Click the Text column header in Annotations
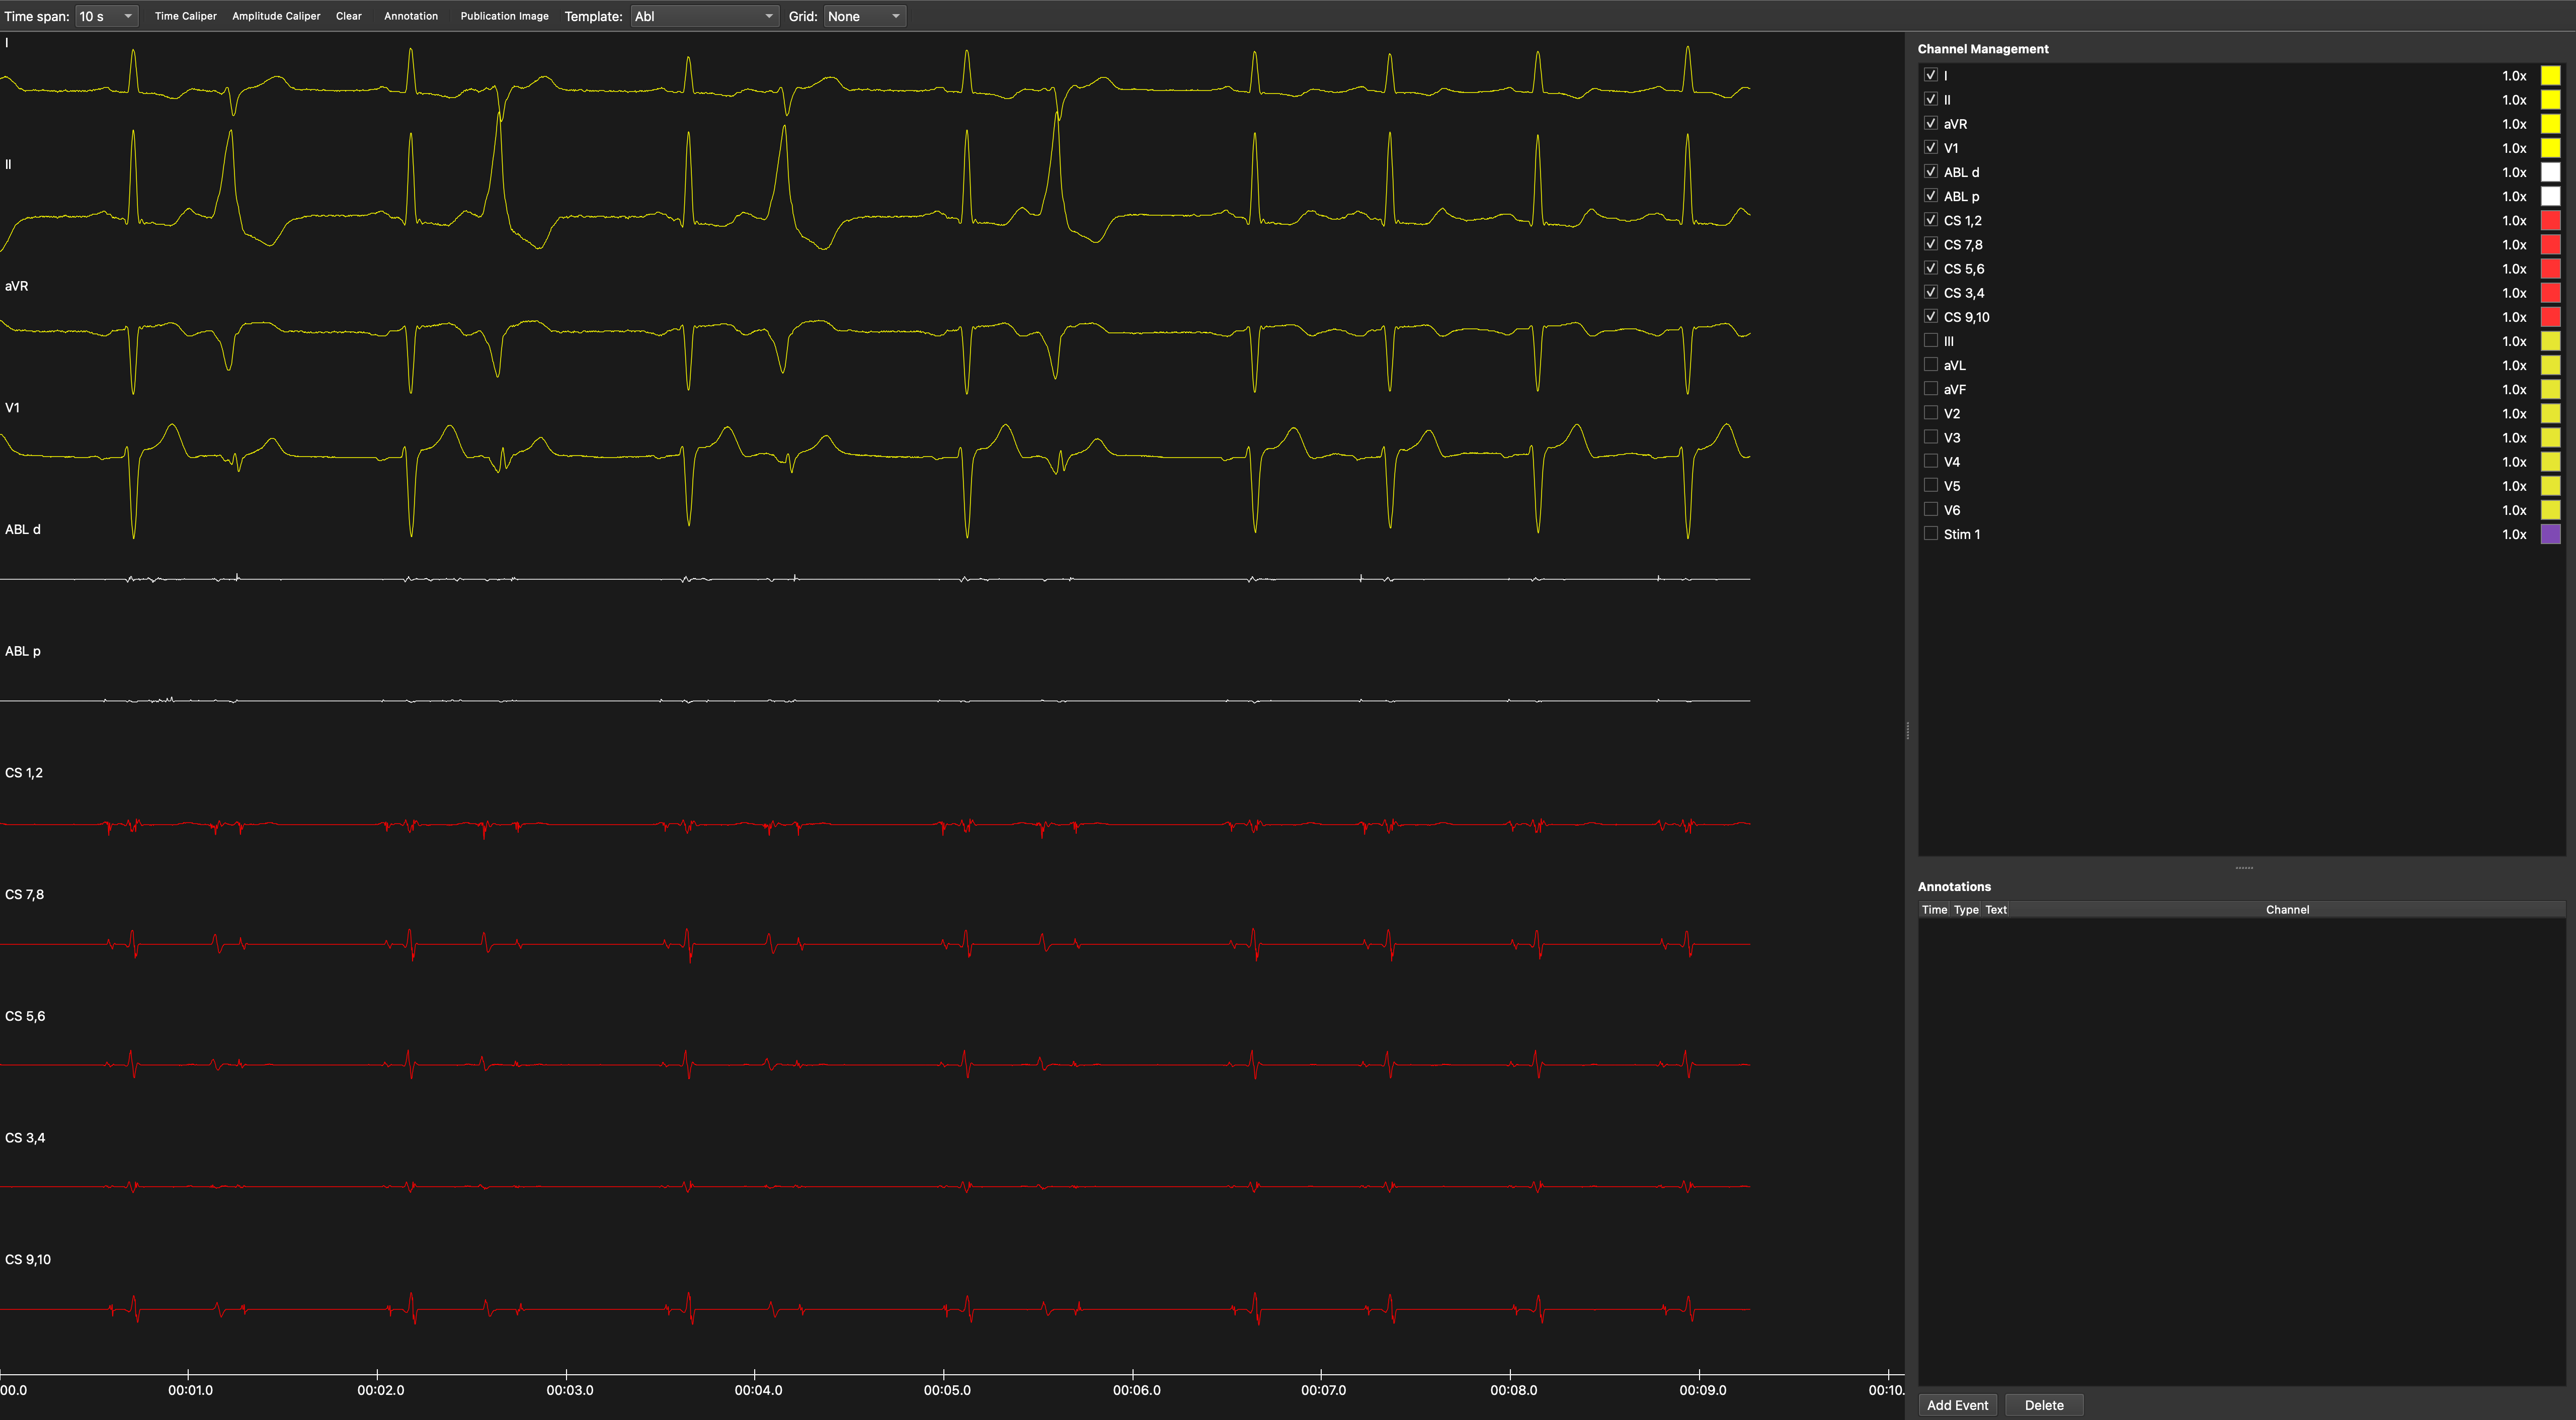The image size is (2576, 1420). tap(1996, 909)
